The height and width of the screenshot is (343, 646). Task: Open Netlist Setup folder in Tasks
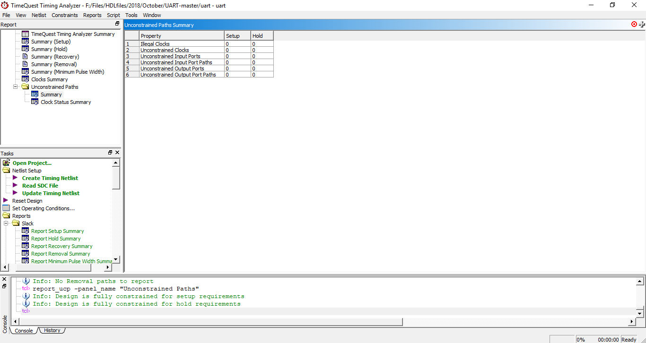(x=26, y=171)
